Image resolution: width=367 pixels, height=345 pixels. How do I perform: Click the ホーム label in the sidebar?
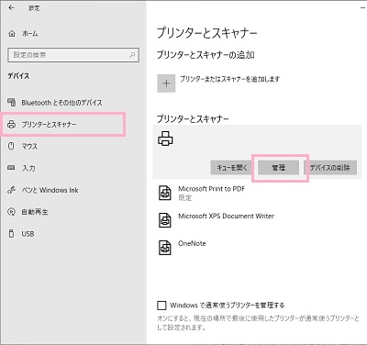pos(30,34)
